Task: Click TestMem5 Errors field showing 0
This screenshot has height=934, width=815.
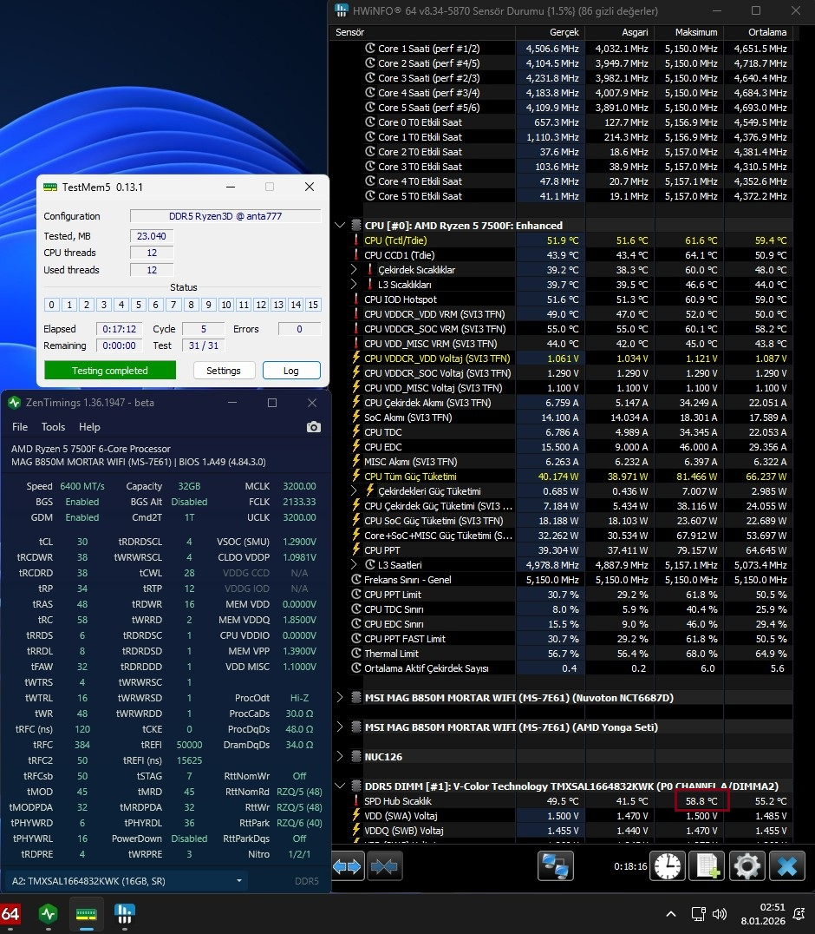Action: [x=299, y=329]
